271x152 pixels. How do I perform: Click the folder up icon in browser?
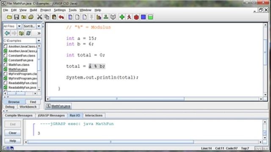21,33
